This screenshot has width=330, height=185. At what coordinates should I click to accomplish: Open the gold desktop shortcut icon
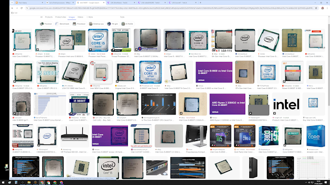(x=7, y=167)
